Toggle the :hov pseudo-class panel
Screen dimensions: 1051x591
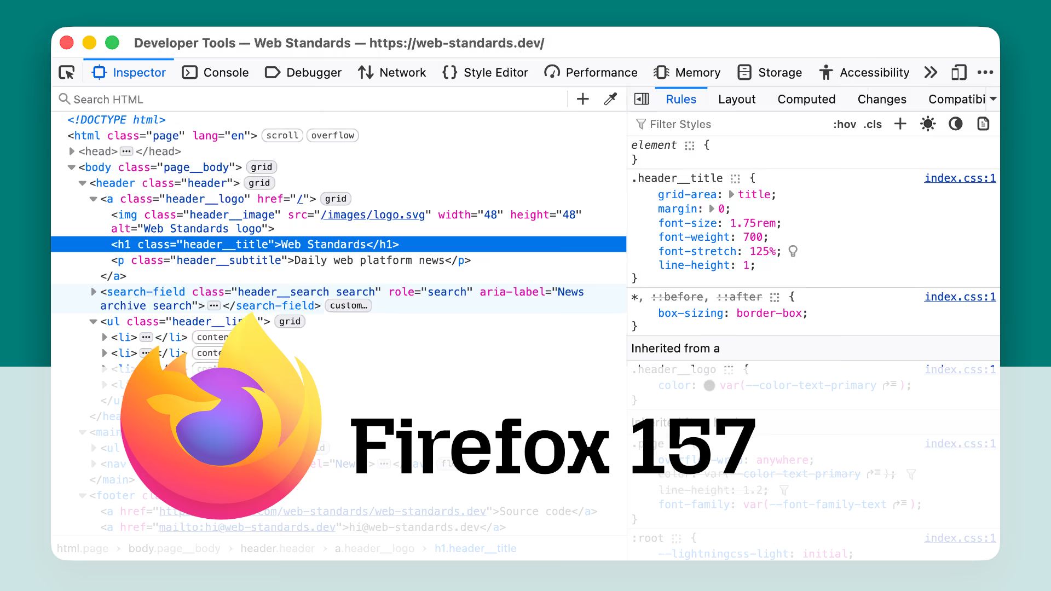[845, 124]
